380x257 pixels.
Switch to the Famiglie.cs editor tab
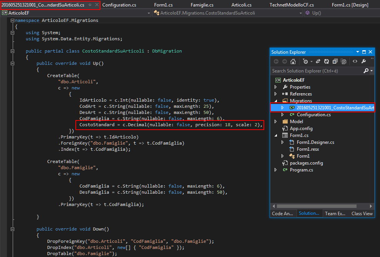pyautogui.click(x=202, y=5)
